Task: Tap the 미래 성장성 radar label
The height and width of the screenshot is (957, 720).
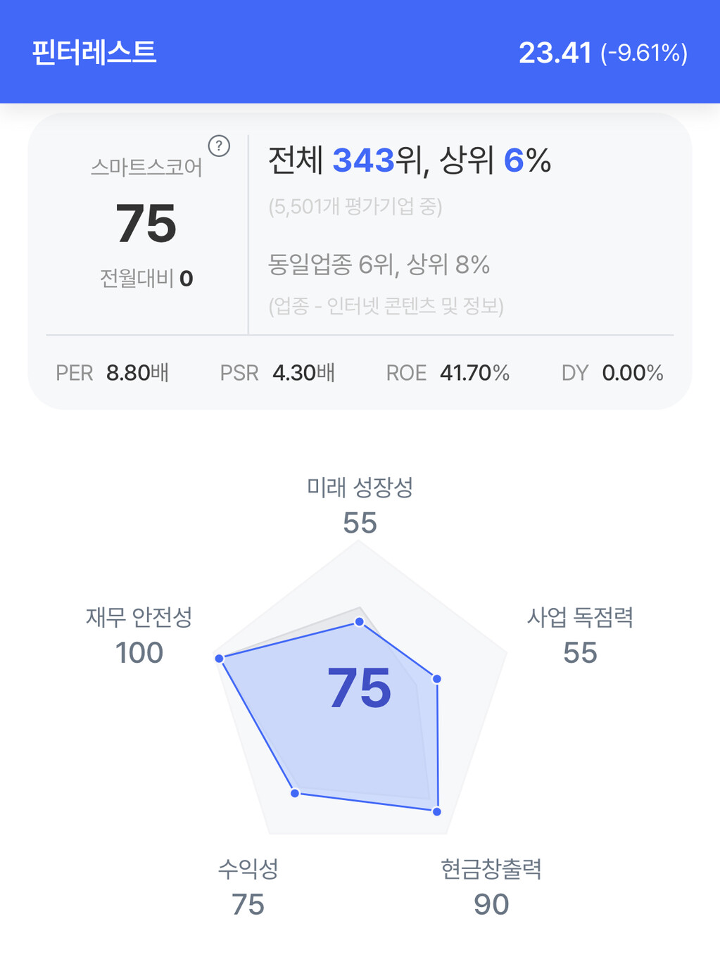Action: [360, 487]
